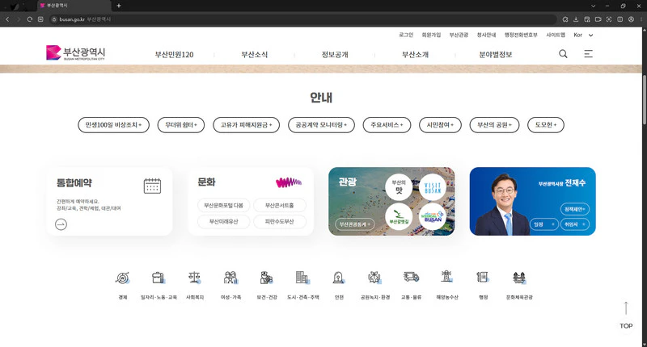Open the 공원녹지·환경 icon
The height and width of the screenshot is (347, 647).
[x=374, y=278]
